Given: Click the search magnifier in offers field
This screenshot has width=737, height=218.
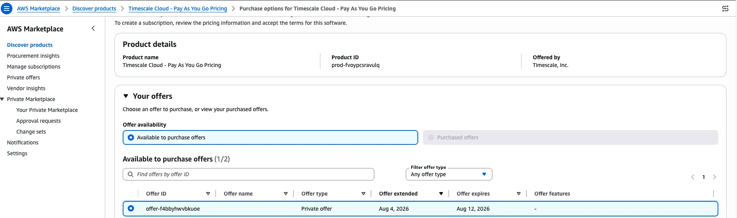Looking at the screenshot, I should (130, 174).
